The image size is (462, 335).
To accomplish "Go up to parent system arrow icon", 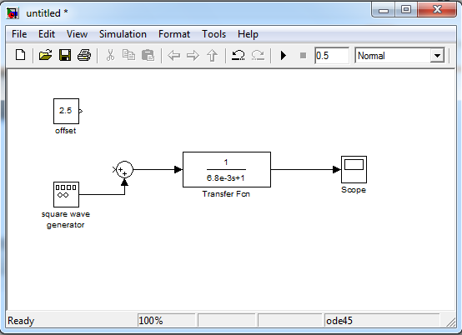I will point(212,55).
